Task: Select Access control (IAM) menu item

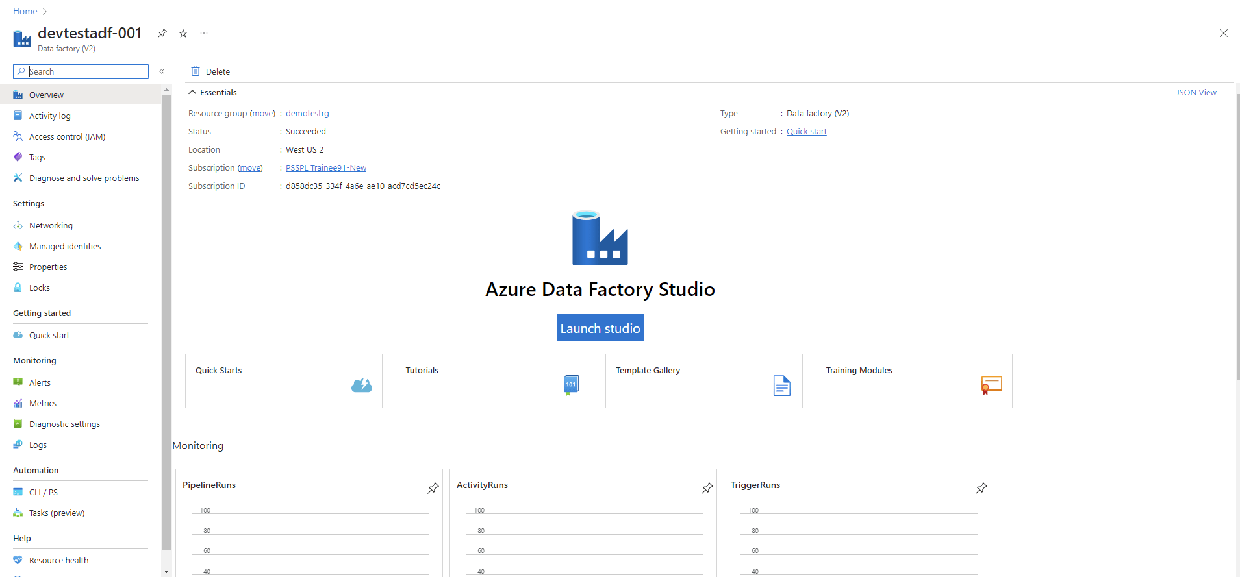Action: click(x=67, y=137)
